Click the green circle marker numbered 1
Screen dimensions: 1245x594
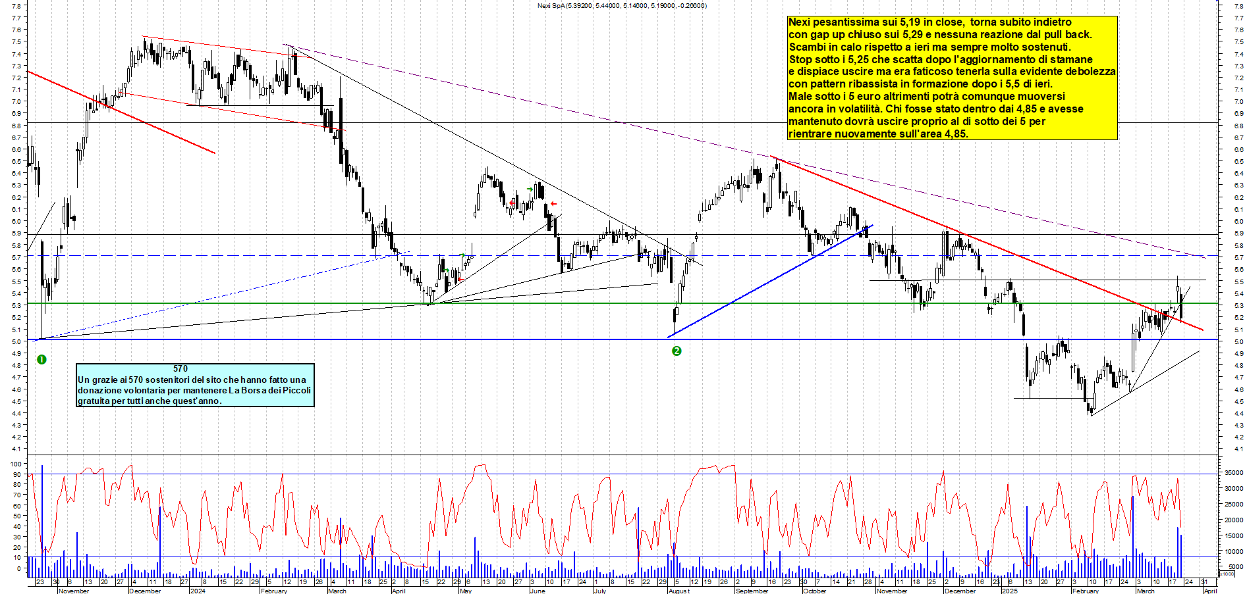click(x=41, y=359)
